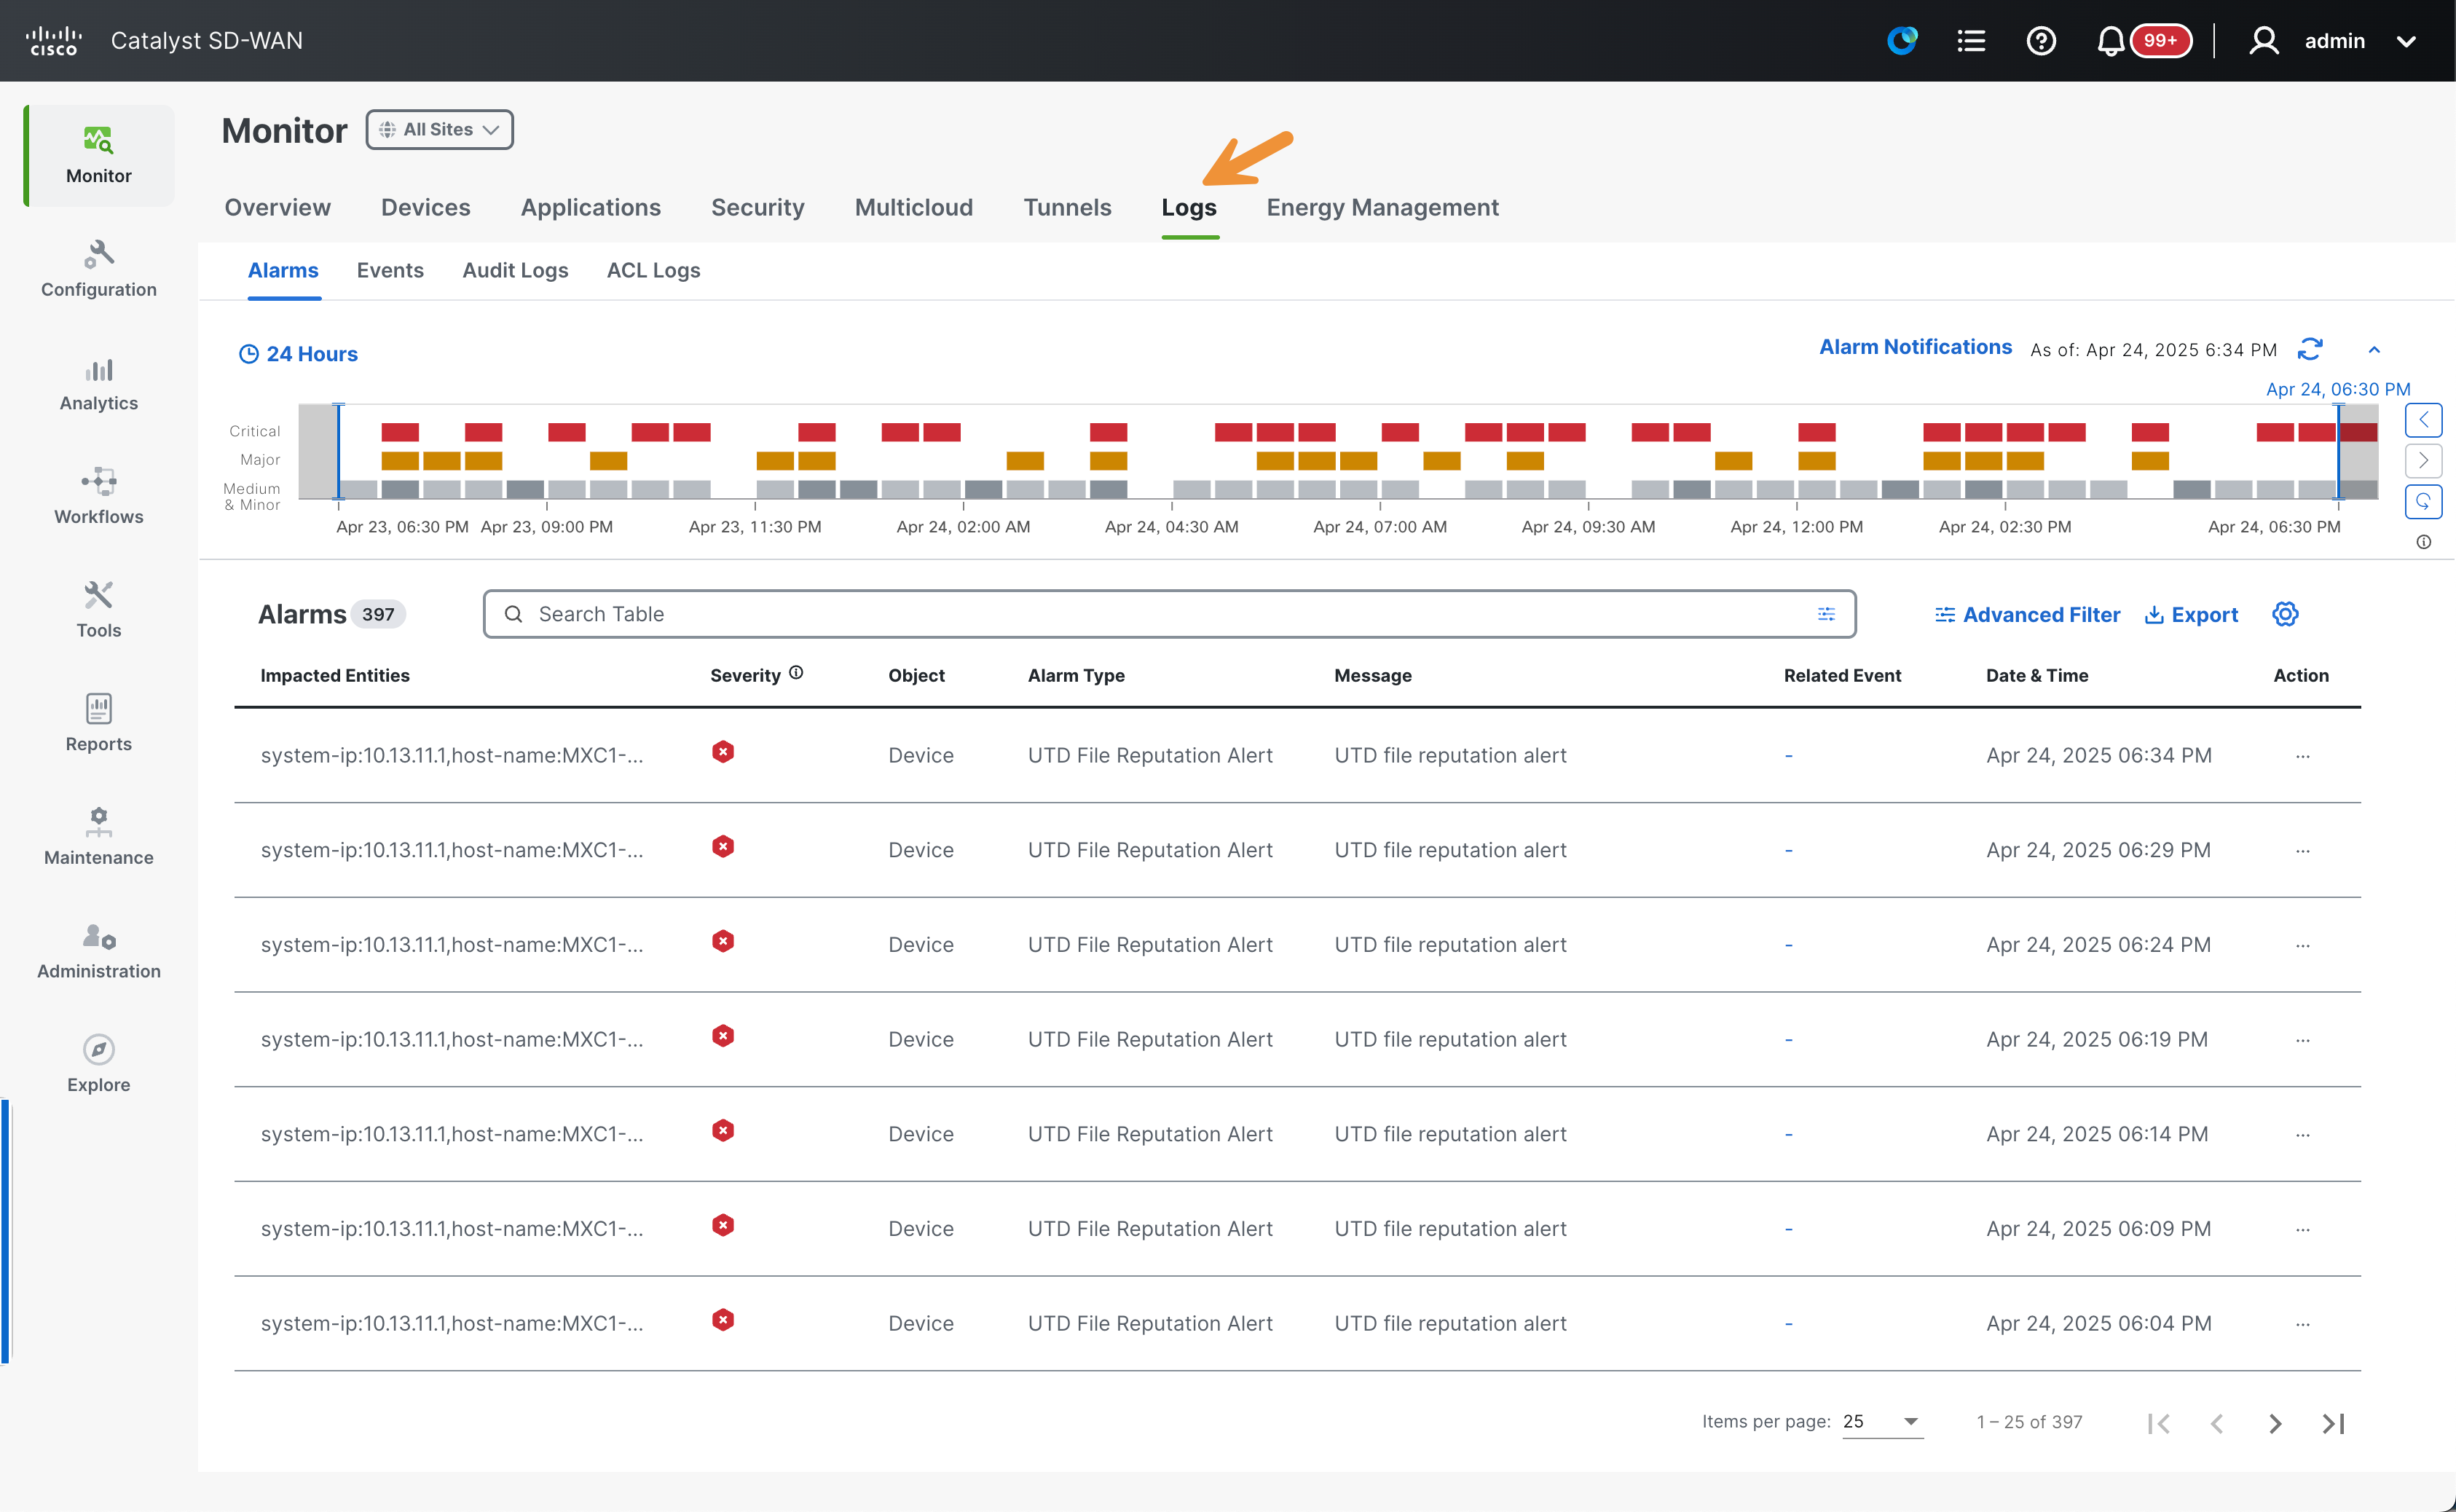Open the Items per page dropdown

(1882, 1421)
